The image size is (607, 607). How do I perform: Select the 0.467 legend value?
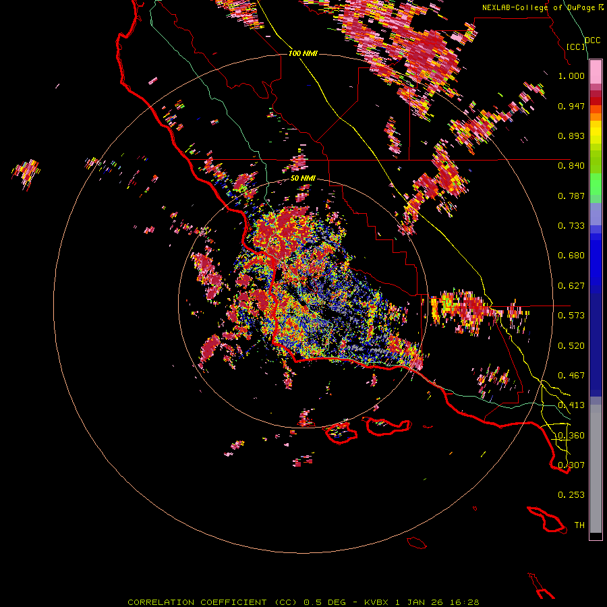tap(571, 375)
